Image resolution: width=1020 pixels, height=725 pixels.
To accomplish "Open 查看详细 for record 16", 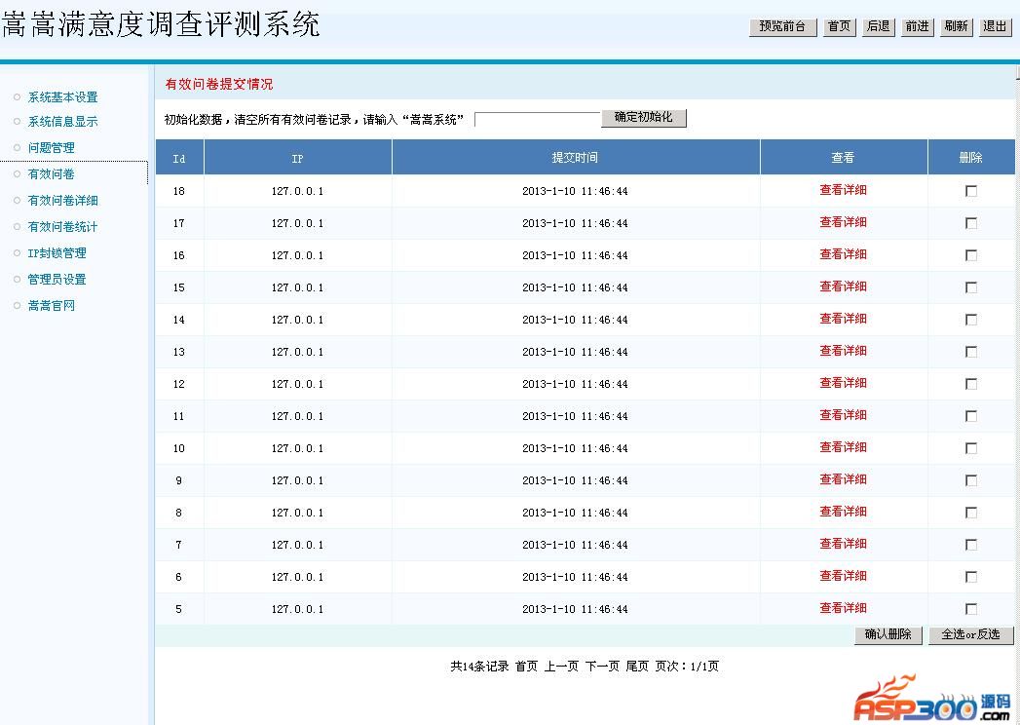I will [x=843, y=254].
